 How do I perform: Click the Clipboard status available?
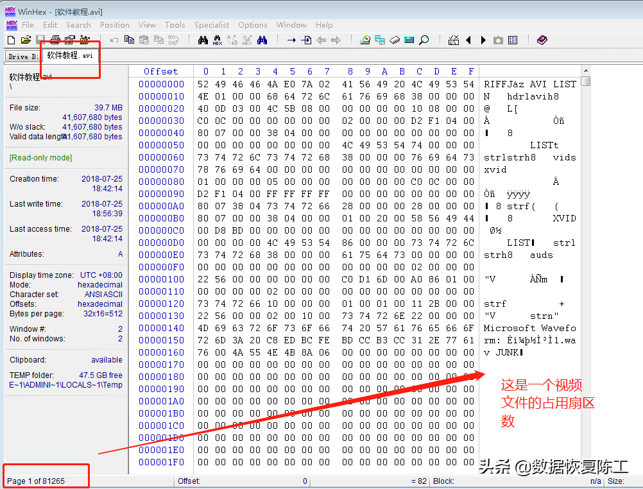107,360
